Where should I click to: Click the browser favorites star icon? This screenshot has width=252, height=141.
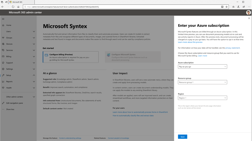coord(227,7)
